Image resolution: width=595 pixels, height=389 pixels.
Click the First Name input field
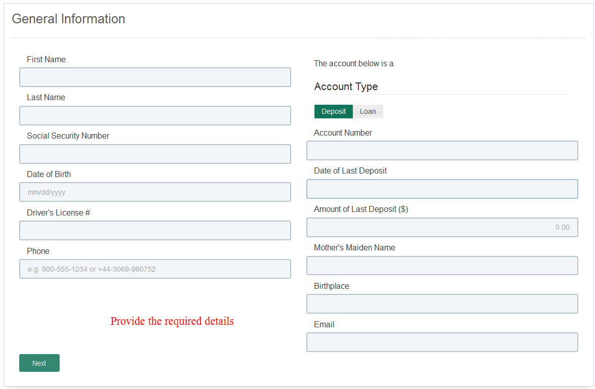155,77
